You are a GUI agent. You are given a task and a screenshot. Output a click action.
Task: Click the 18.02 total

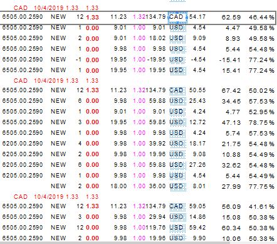(x=157, y=38)
